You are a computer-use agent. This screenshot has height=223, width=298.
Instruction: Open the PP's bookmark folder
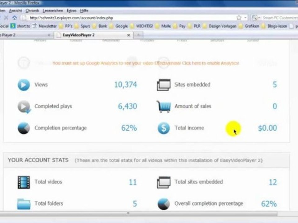click(x=65, y=26)
